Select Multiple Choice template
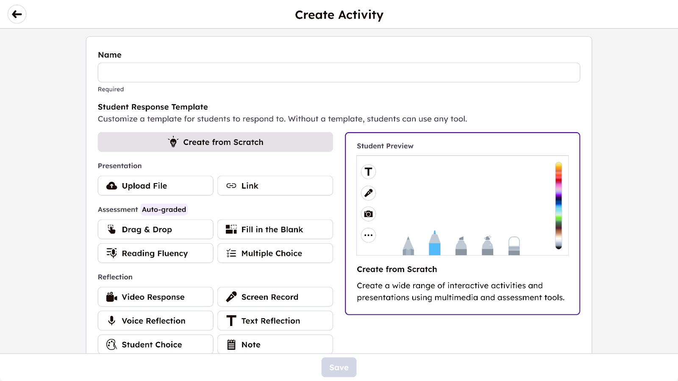Screen dimensions: 678x381 [x=275, y=253]
